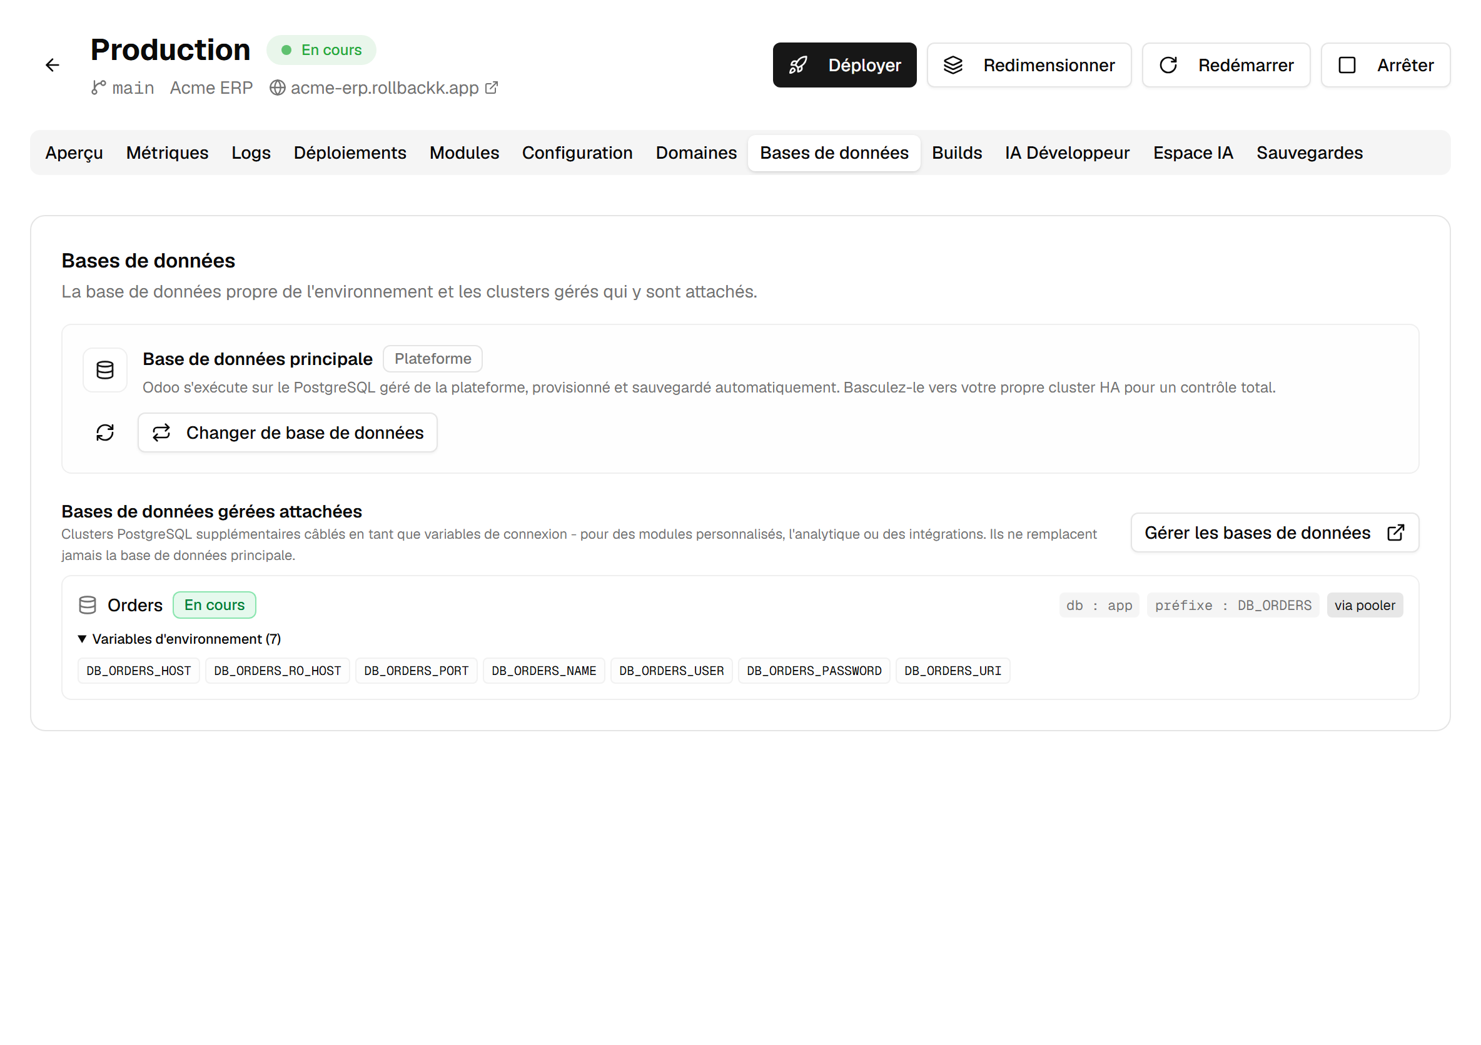
Task: Switch to the Espace IA tab
Action: click(x=1193, y=152)
